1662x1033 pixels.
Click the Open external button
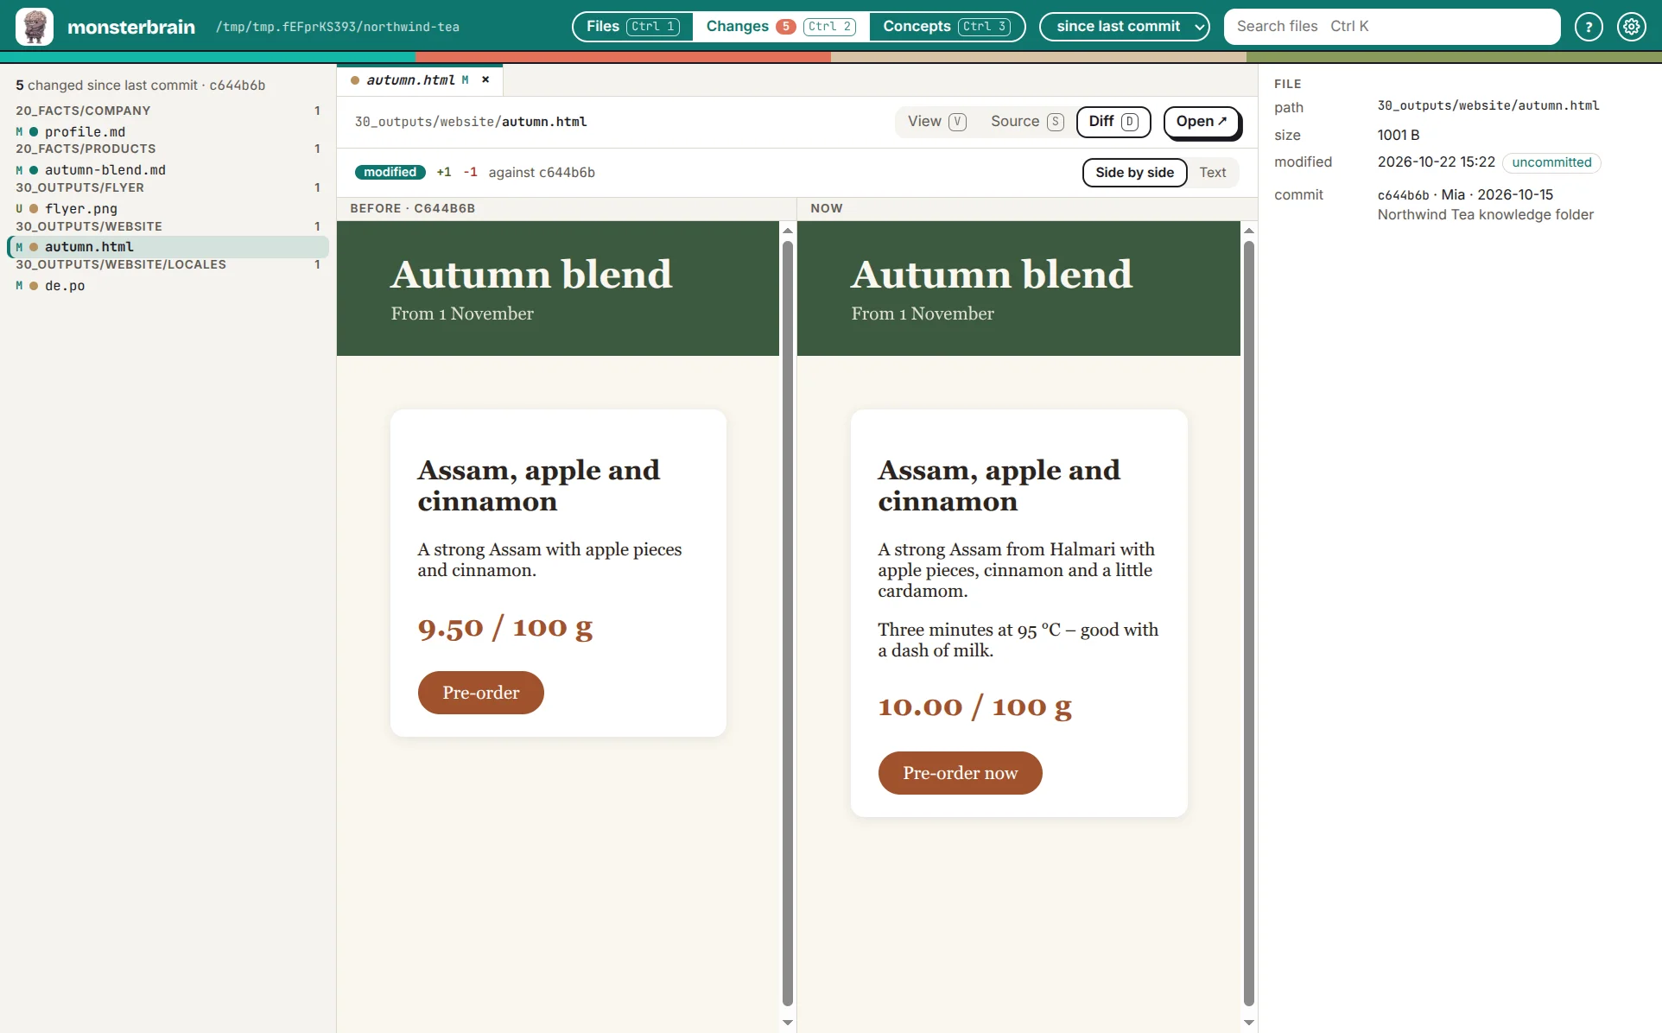coord(1202,122)
